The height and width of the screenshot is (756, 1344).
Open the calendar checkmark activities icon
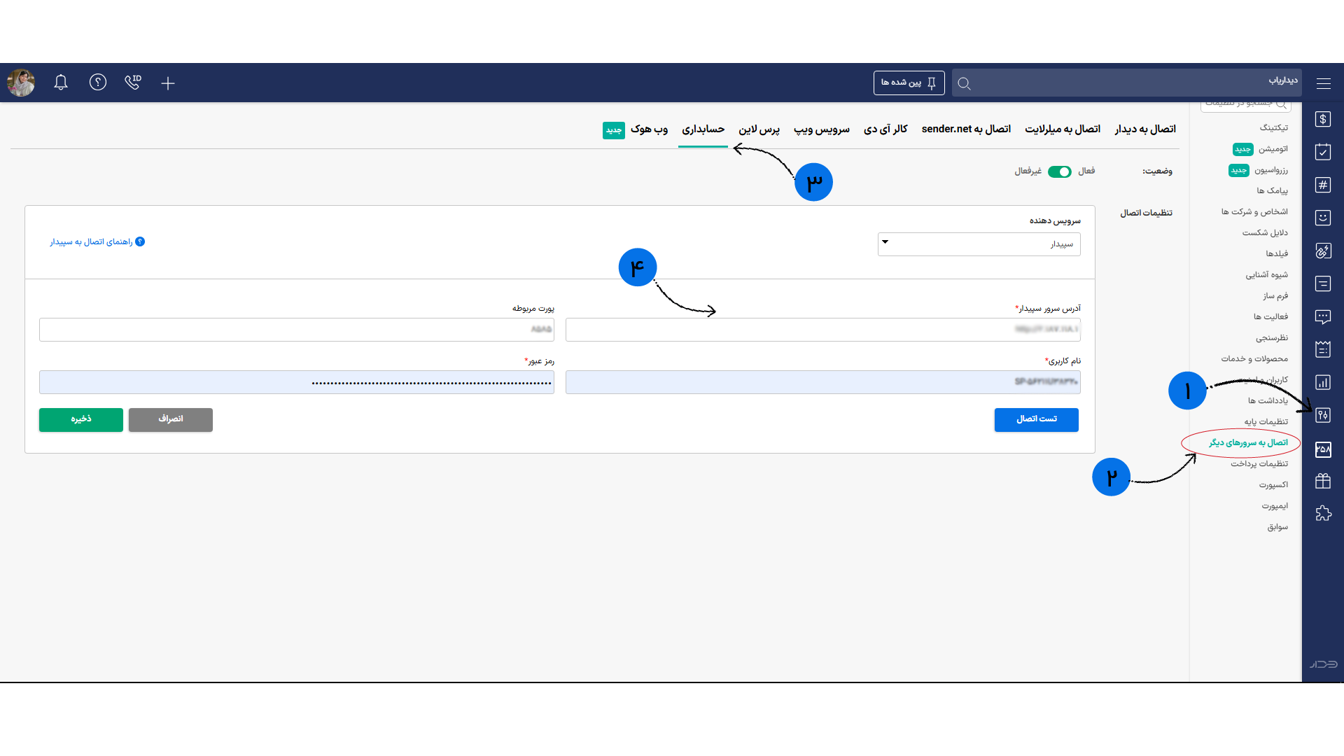(1322, 152)
